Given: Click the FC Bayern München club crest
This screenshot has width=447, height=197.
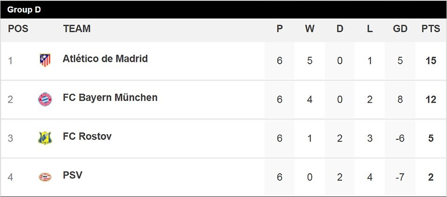Looking at the screenshot, I should 45,99.
